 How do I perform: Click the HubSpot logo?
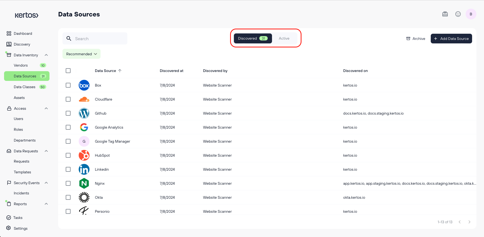click(84, 155)
